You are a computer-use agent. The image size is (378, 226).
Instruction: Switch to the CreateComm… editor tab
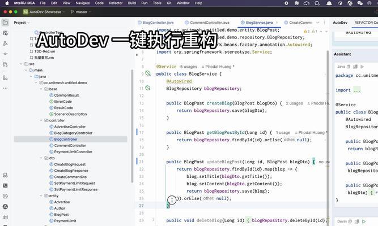click(298, 23)
